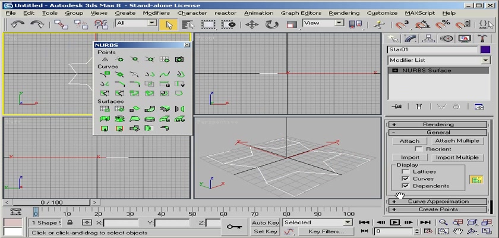This screenshot has width=499, height=238.
Task: Click Bind to Space Warp icon
Action: click(101, 24)
